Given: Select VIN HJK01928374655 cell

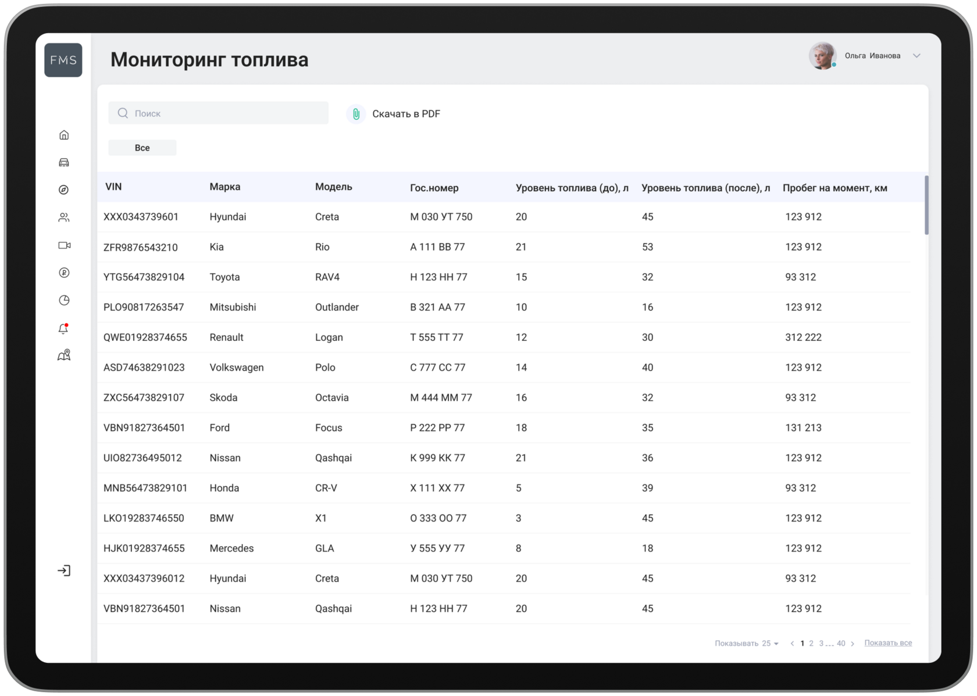Looking at the screenshot, I should tap(144, 549).
